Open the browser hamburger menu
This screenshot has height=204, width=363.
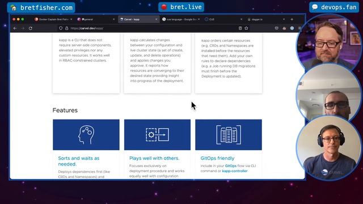point(300,28)
